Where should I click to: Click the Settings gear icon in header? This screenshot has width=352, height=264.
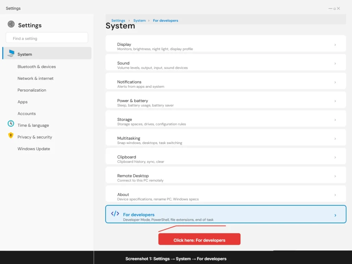coord(11,24)
